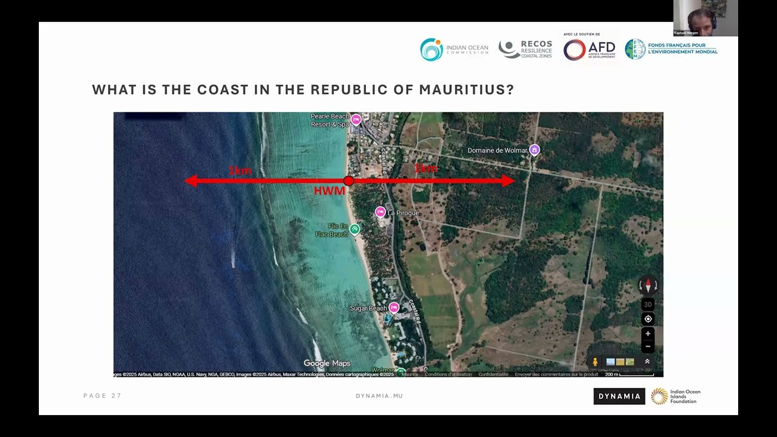This screenshot has width=777, height=437.
Task: Click the Google Maps compass control
Action: 648,285
